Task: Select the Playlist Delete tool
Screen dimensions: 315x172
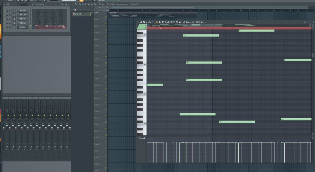Action: coord(86,4)
